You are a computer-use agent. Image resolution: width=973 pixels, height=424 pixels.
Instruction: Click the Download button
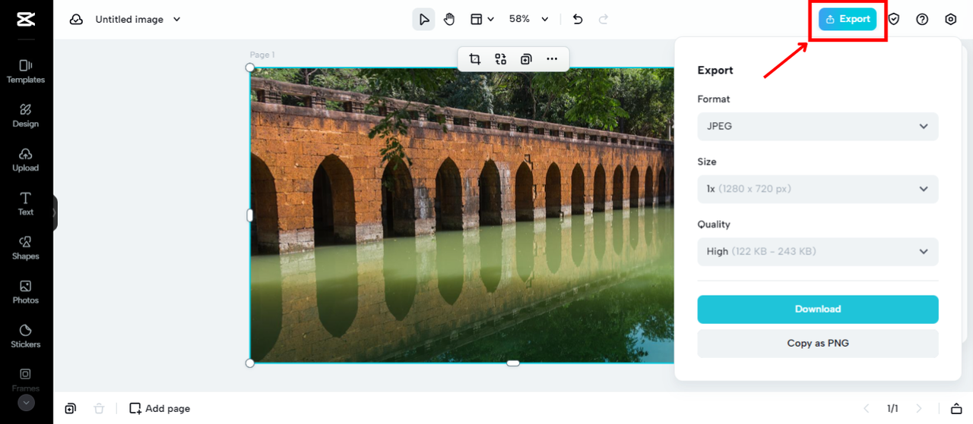pos(818,309)
